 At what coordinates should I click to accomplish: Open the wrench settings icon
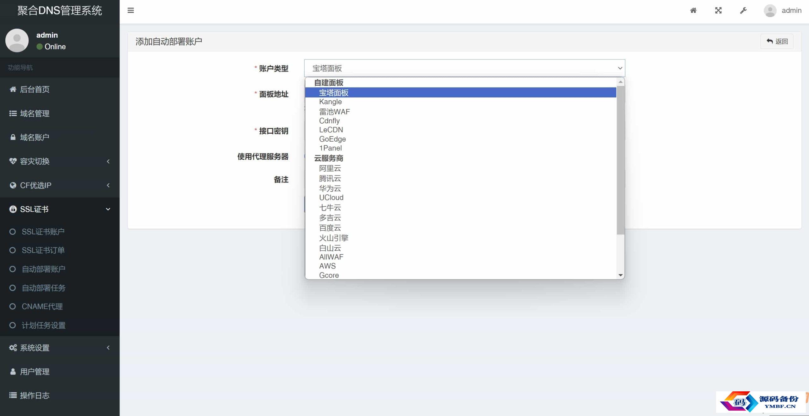[x=743, y=10]
